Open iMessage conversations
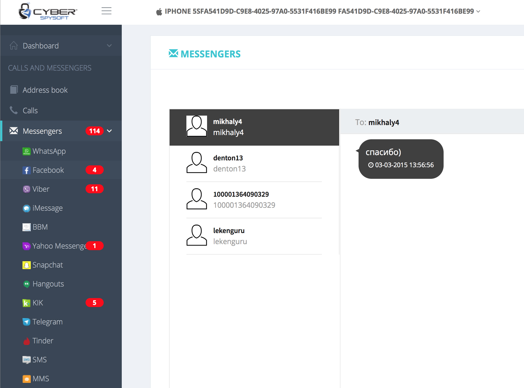Screen dimensions: 524x388 tap(47, 208)
